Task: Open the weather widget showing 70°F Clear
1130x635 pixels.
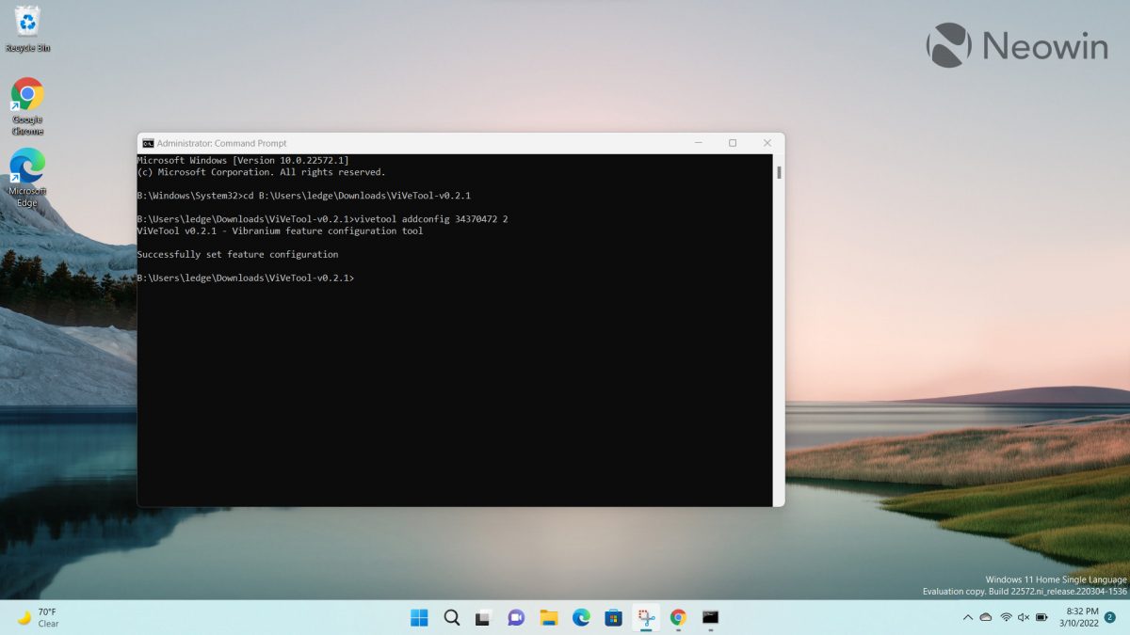Action: pos(38,617)
